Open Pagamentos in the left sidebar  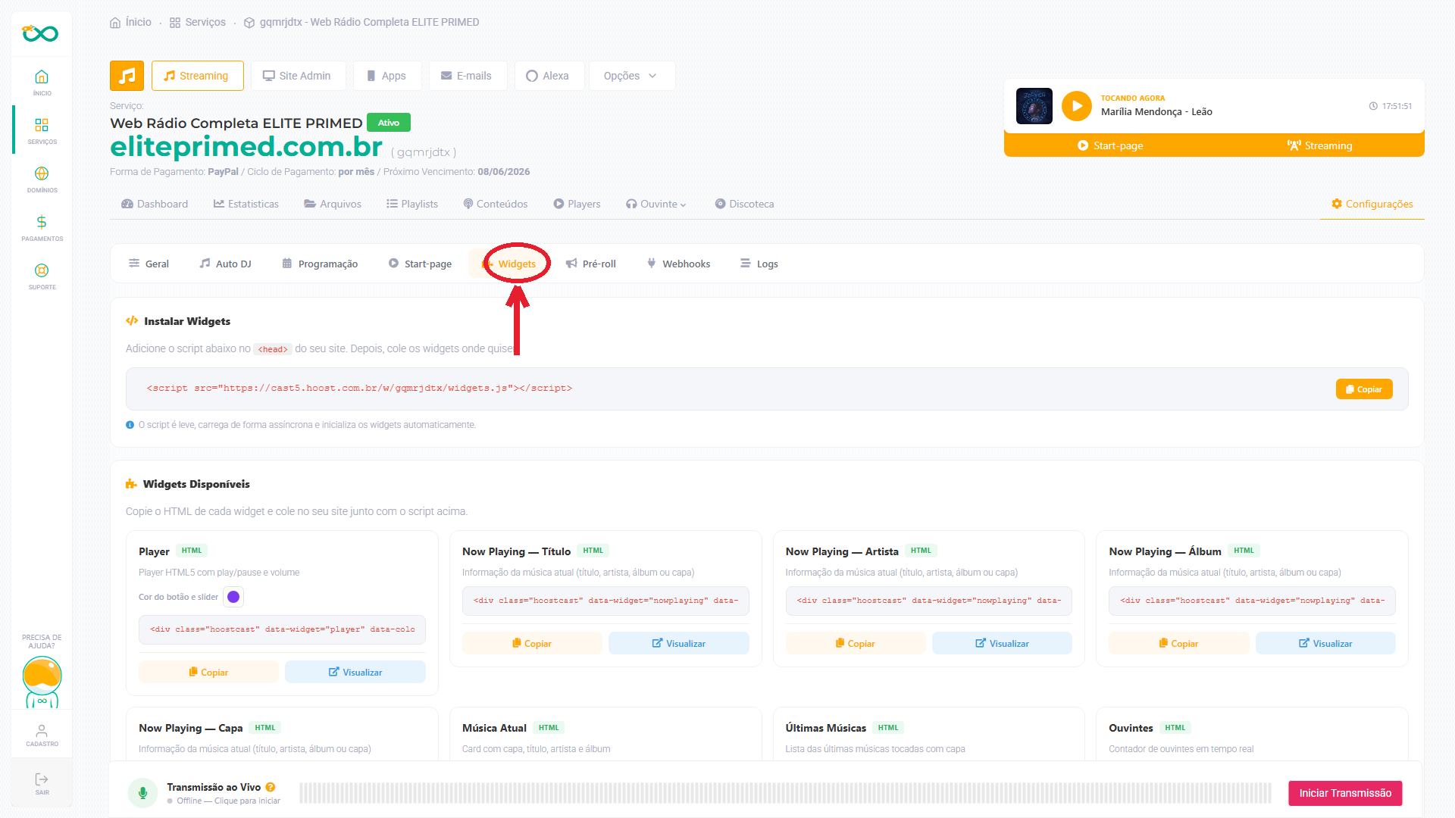42,228
